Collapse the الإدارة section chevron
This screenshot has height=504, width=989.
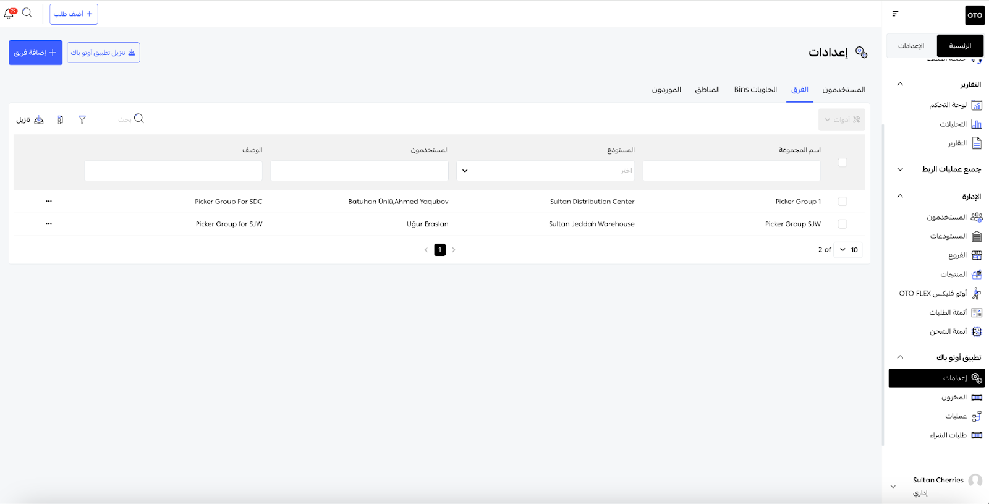coord(900,196)
